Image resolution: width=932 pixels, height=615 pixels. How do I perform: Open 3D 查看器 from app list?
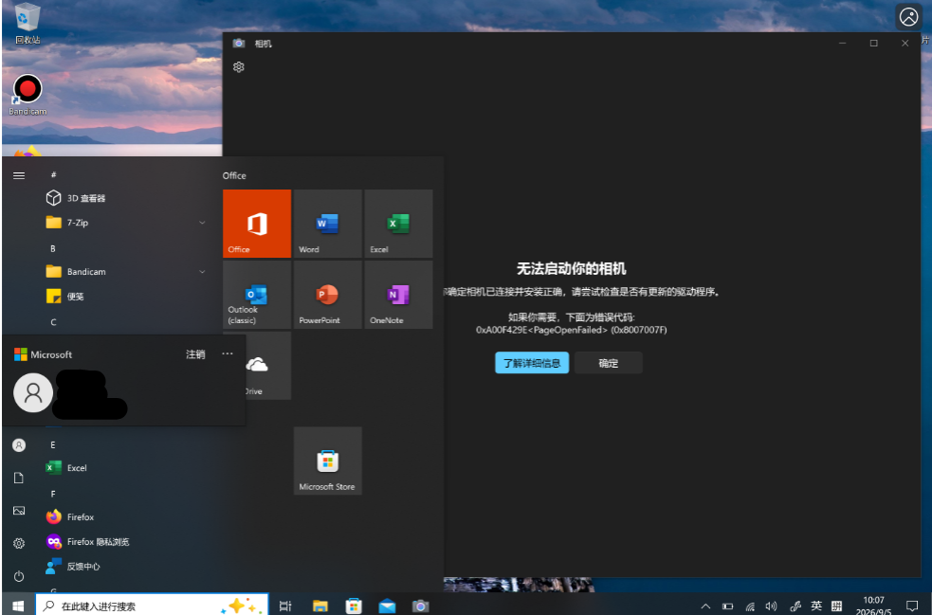click(x=127, y=198)
